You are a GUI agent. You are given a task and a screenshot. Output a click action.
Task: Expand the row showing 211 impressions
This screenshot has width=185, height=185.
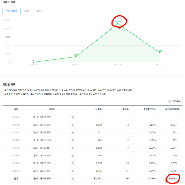(x=72, y=133)
